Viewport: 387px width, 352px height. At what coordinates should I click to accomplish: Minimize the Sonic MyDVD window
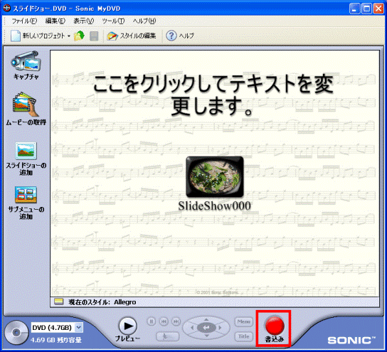(x=355, y=9)
